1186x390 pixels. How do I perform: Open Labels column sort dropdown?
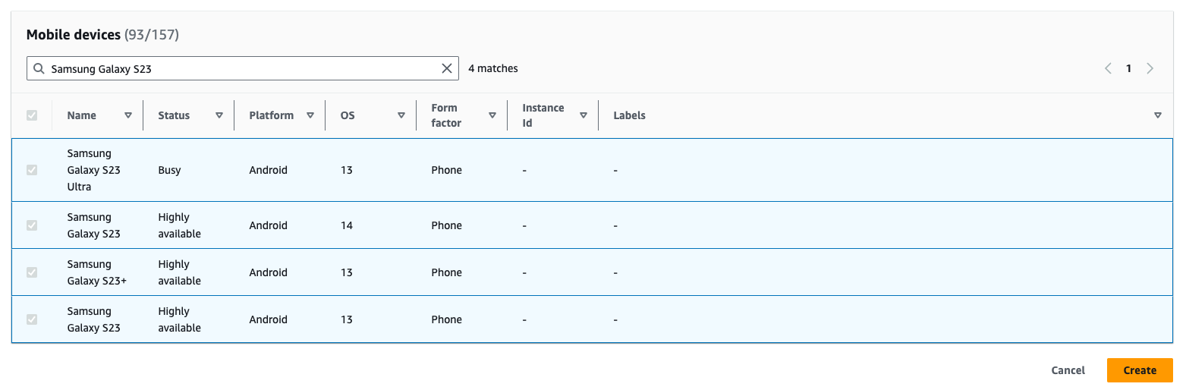[x=1157, y=115]
